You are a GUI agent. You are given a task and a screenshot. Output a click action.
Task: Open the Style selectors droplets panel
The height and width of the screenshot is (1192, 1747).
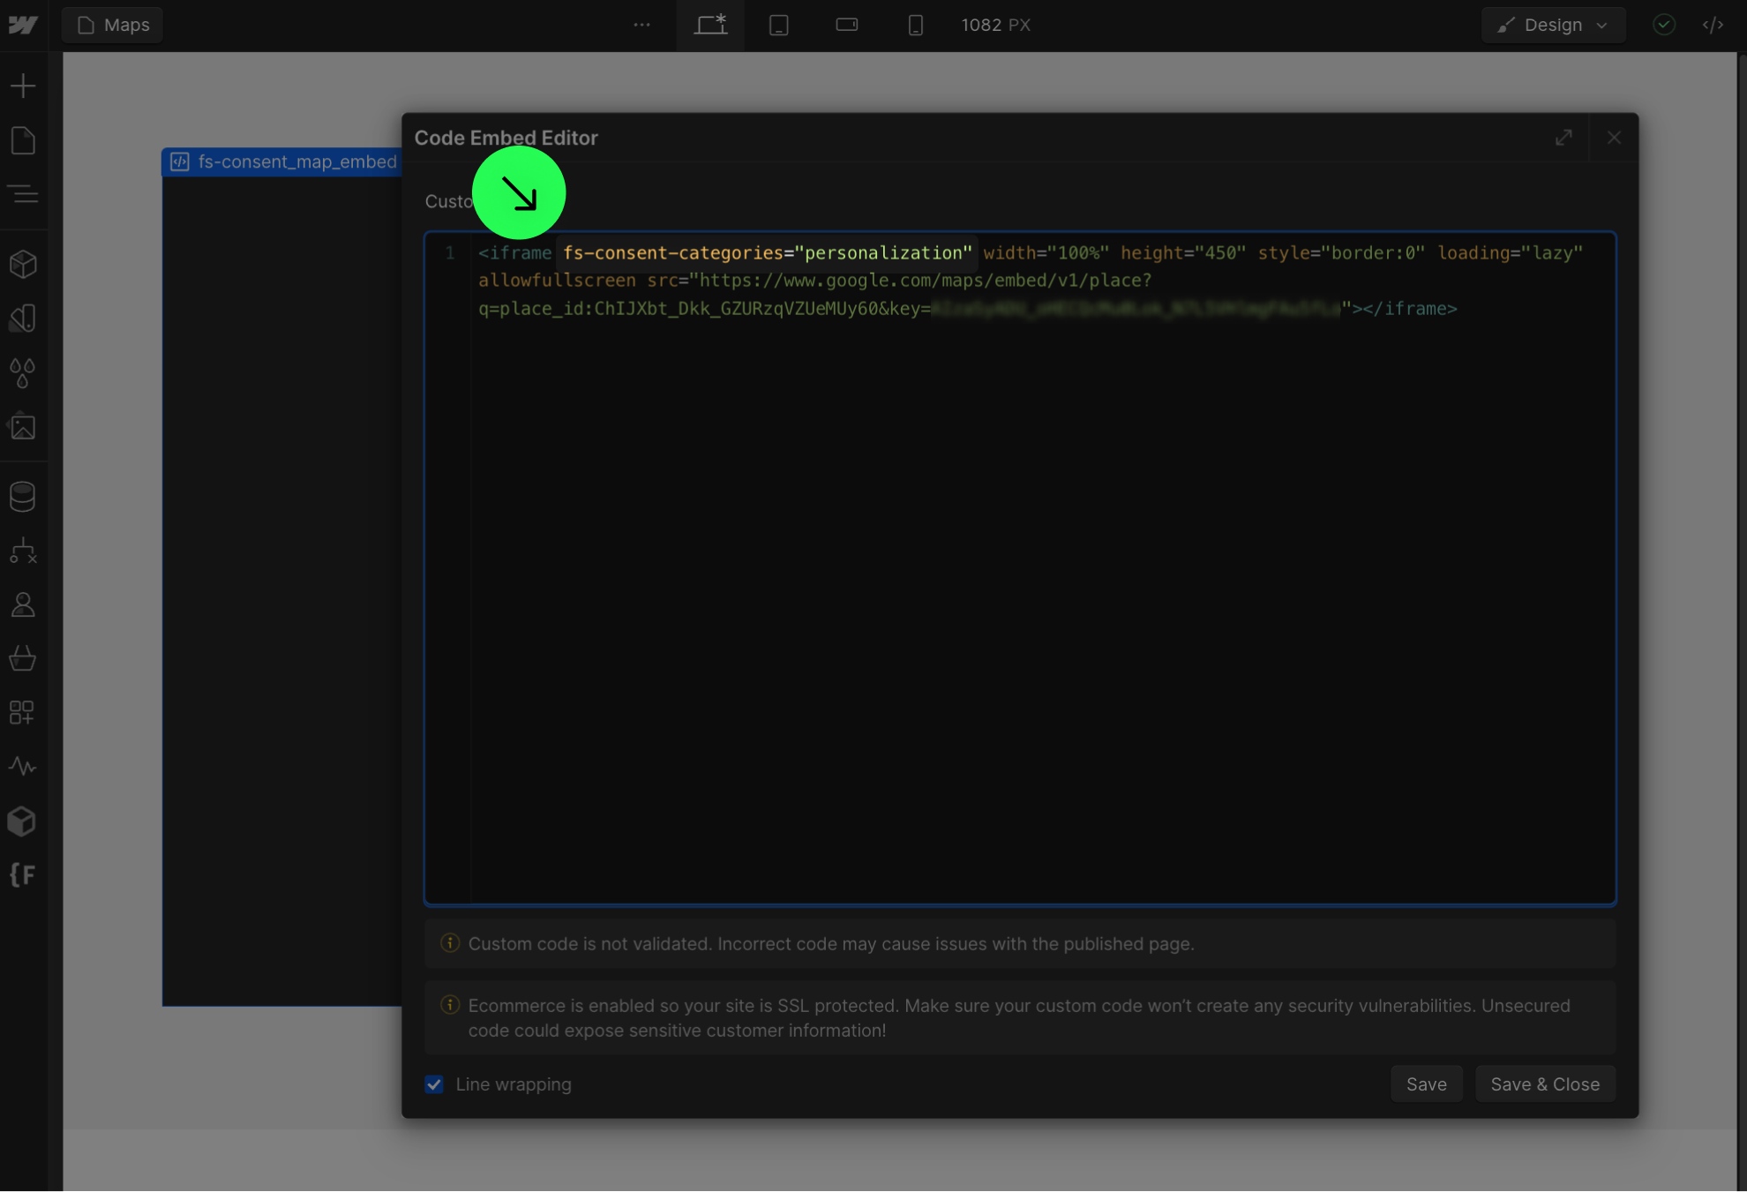(23, 372)
